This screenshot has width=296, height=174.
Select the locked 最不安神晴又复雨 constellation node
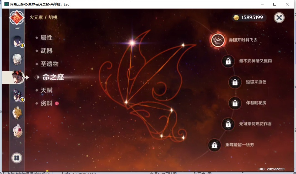coord(228,61)
